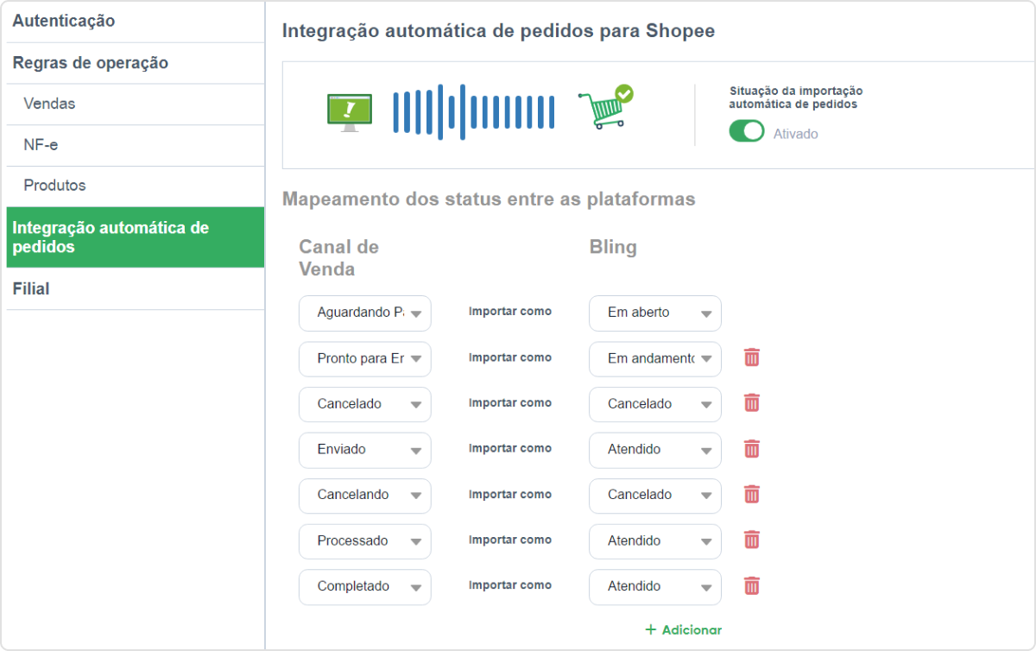Delete the Completado mapping row

[752, 586]
